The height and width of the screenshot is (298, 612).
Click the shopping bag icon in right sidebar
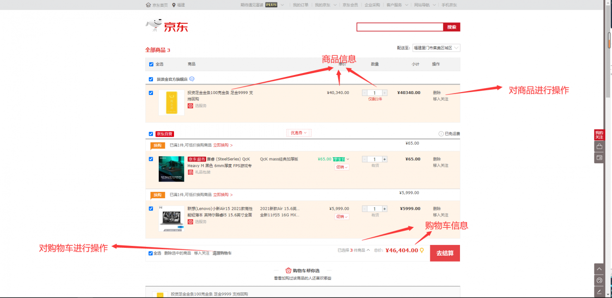pos(599,146)
